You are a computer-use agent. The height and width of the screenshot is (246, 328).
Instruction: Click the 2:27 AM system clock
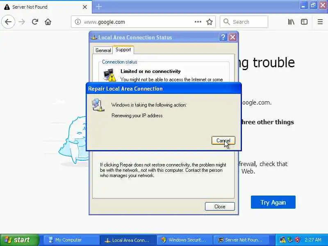click(313, 240)
